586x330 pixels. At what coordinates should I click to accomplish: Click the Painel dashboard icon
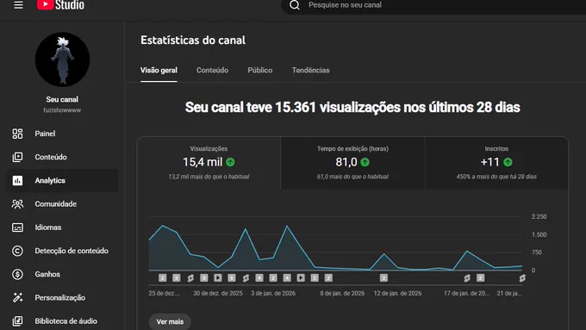tap(17, 134)
